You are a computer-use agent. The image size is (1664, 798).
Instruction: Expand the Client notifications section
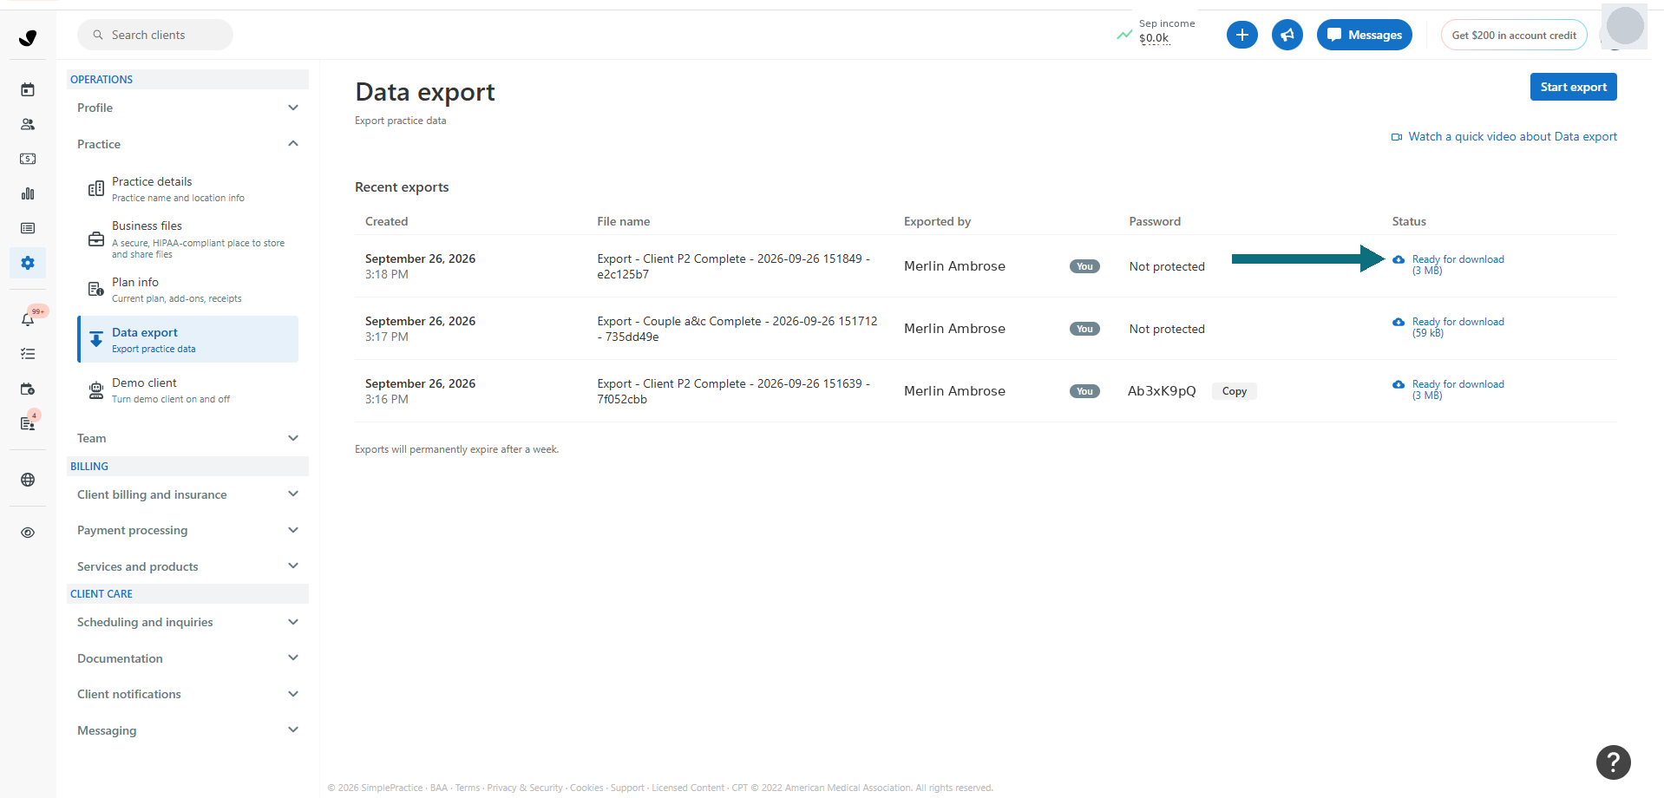click(x=187, y=694)
